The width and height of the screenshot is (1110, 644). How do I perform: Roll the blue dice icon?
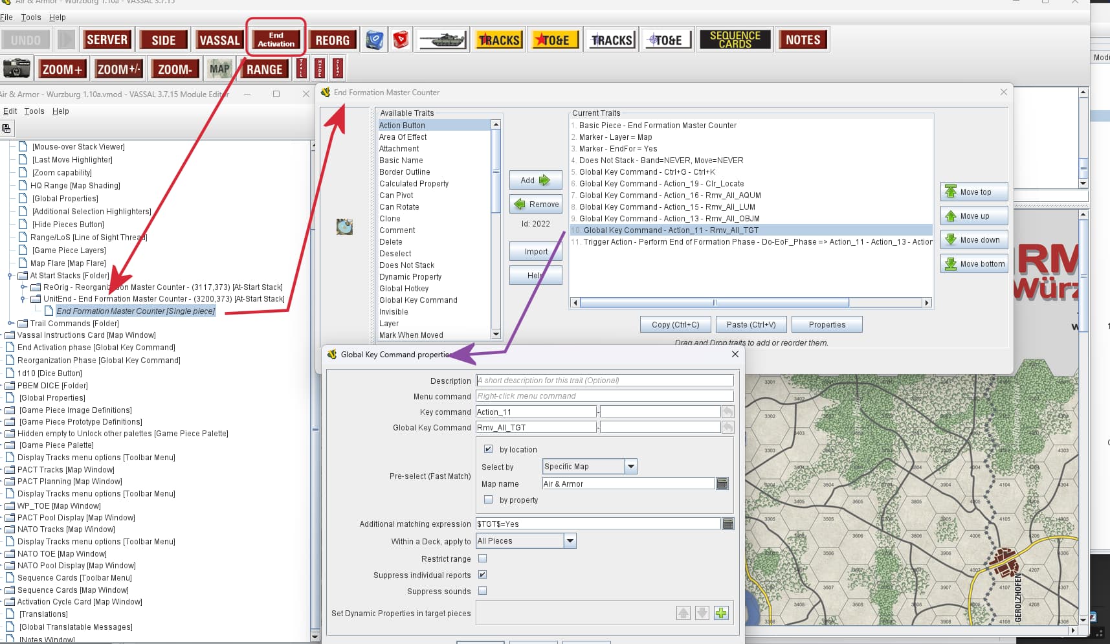point(374,39)
